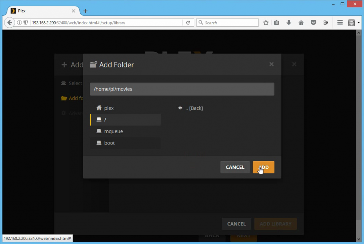Viewport: 364px width, 244px height.
Task: Click the dimmed ADD LIBRARY button
Action: pyautogui.click(x=275, y=224)
